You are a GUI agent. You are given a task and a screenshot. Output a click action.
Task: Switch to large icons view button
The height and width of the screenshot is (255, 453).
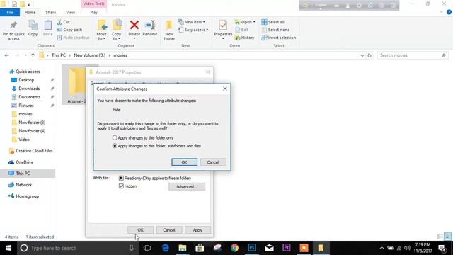click(x=447, y=237)
